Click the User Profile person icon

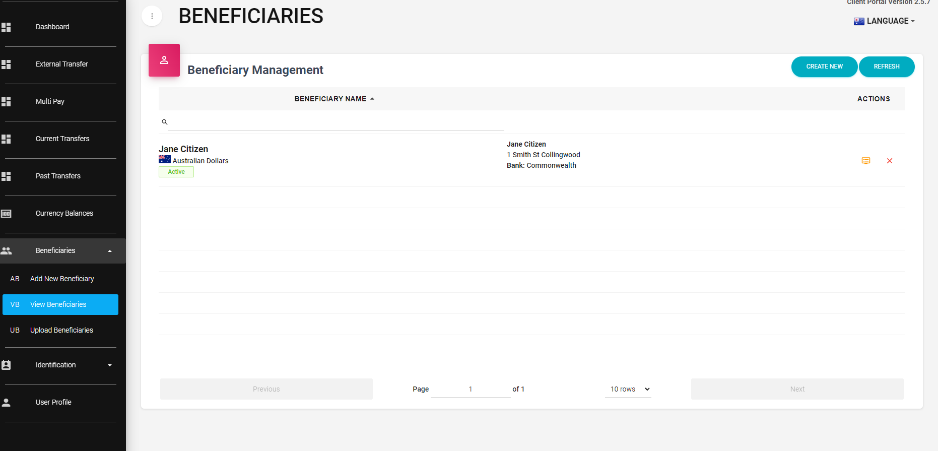7,402
